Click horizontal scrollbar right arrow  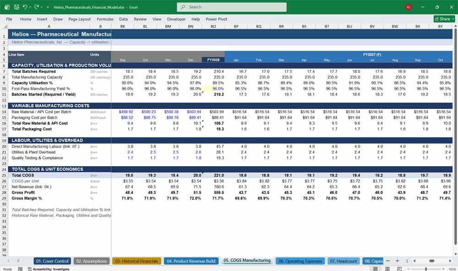coord(450,261)
